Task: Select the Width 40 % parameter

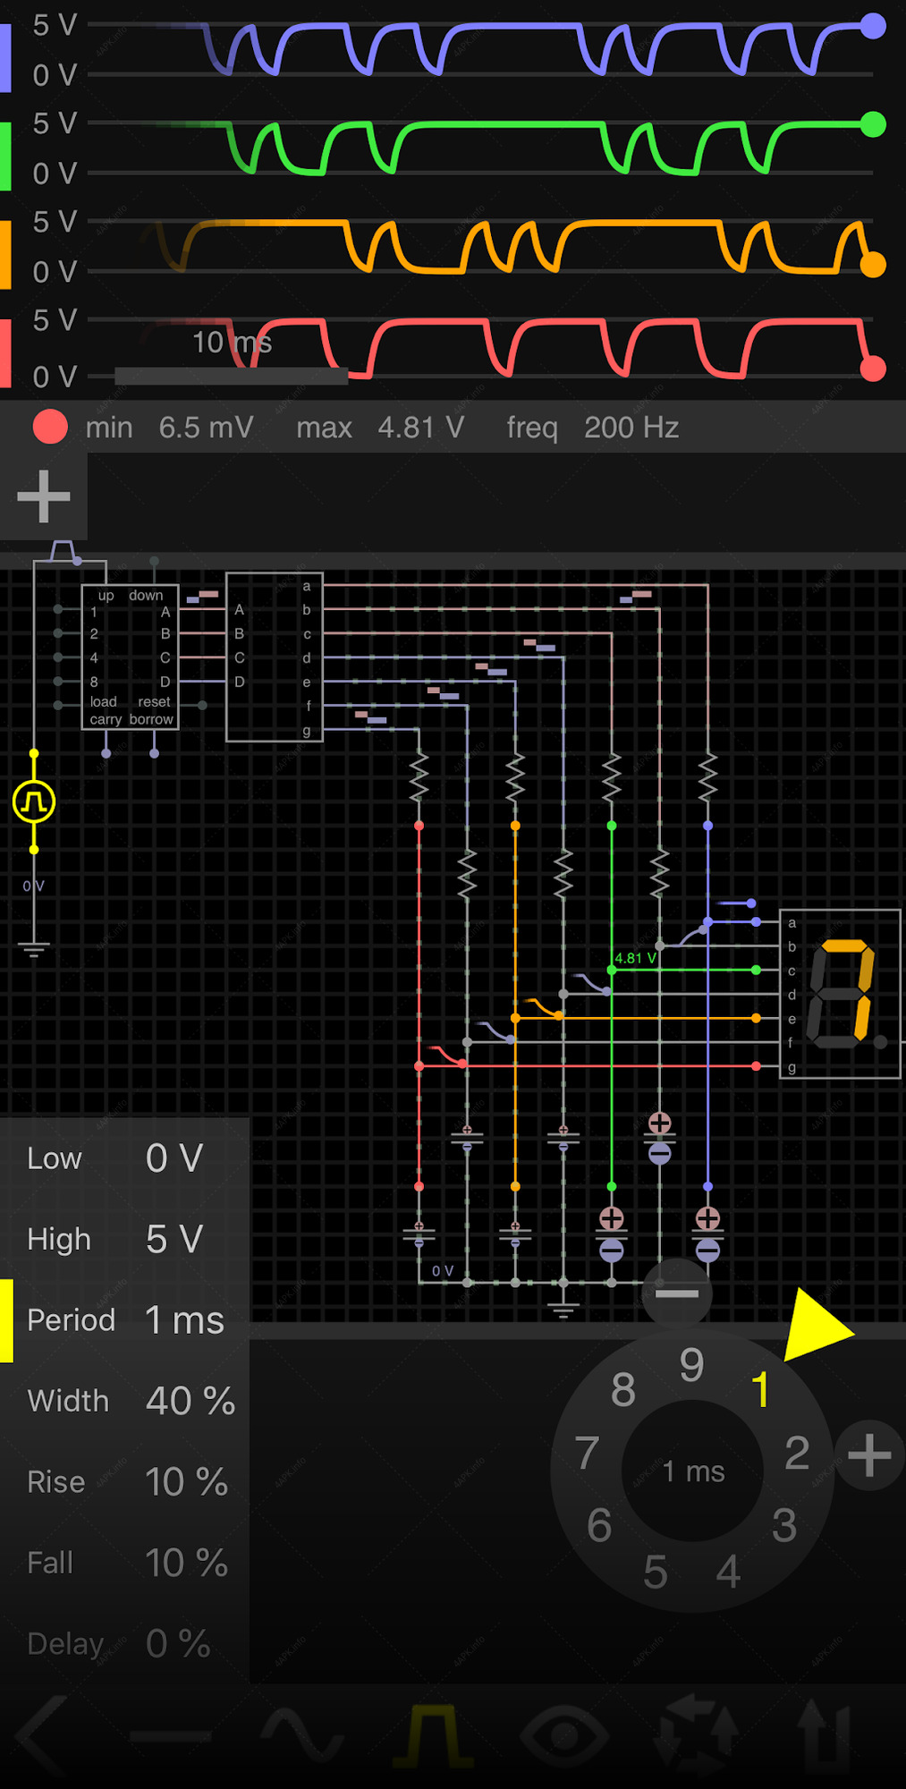Action: (x=124, y=1401)
